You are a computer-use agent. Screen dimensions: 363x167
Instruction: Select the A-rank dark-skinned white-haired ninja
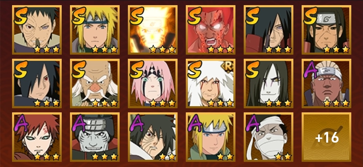click(x=326, y=83)
